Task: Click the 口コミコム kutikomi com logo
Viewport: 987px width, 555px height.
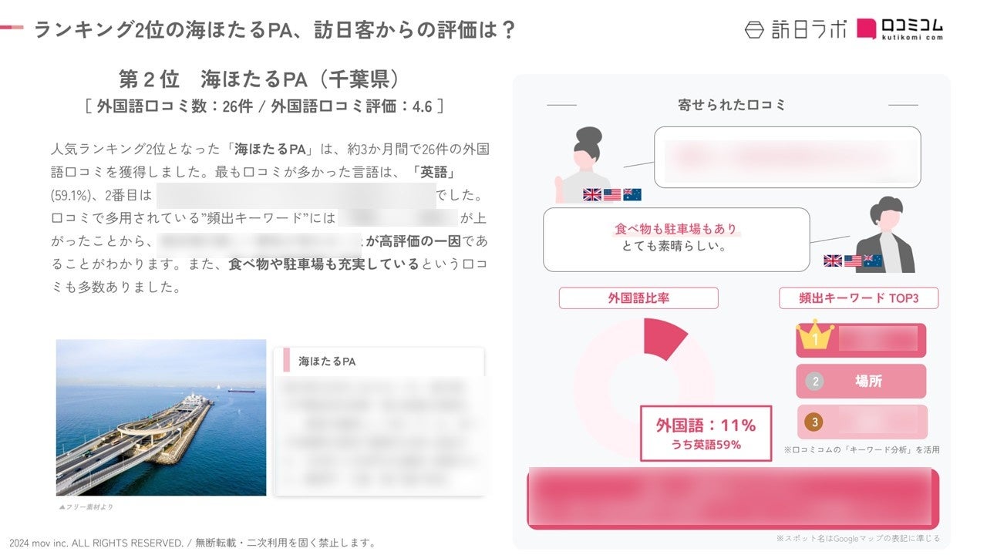Action: click(x=901, y=29)
